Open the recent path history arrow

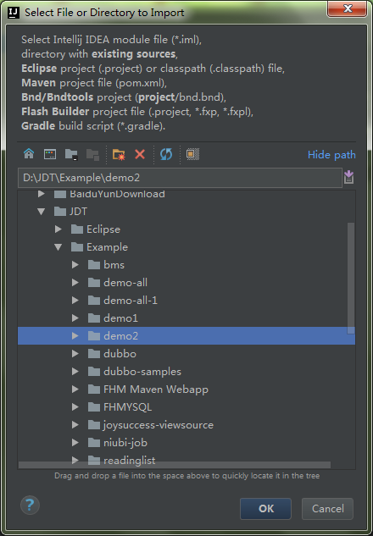pos(348,178)
